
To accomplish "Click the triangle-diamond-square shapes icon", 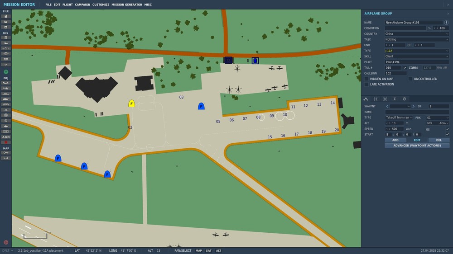I will click(5, 137).
